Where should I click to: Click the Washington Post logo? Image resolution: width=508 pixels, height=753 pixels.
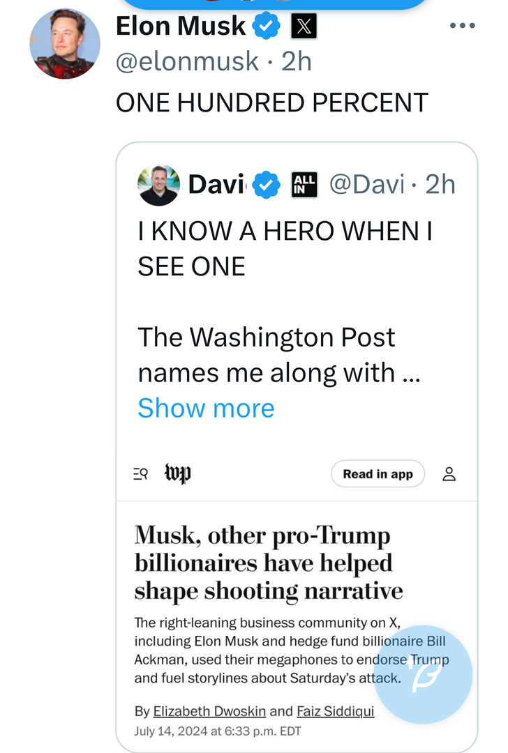(178, 474)
